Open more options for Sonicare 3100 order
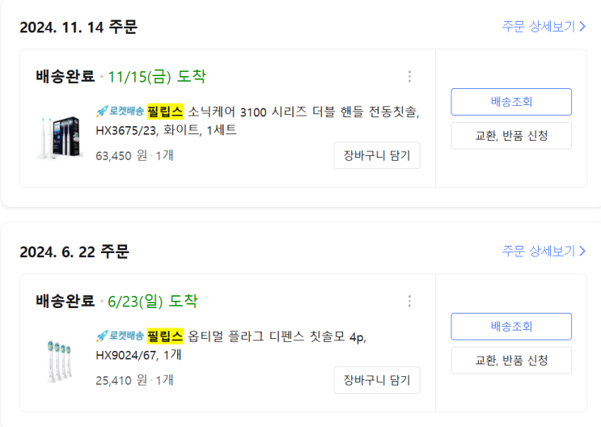Screen dimensions: 601x427 409,77
